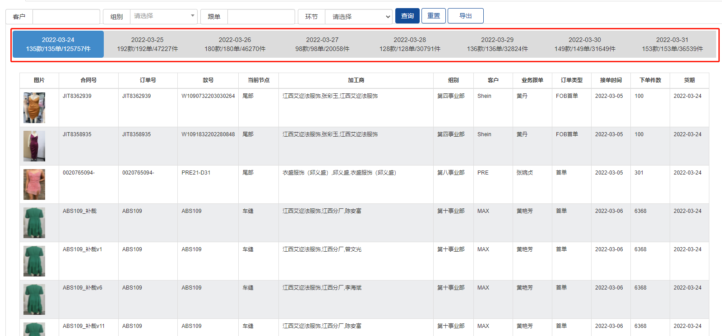
Task: Select the 2022-03-30 date tab
Action: (x=585, y=44)
